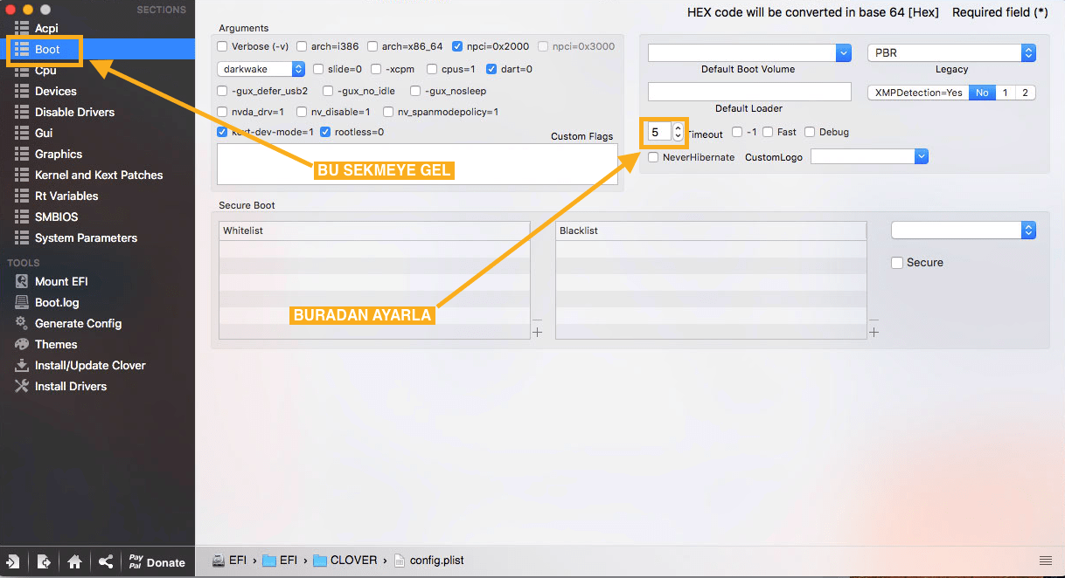Screen dimensions: 1065x578
Task: Click the list menu icon in path bar
Action: pos(1046,560)
